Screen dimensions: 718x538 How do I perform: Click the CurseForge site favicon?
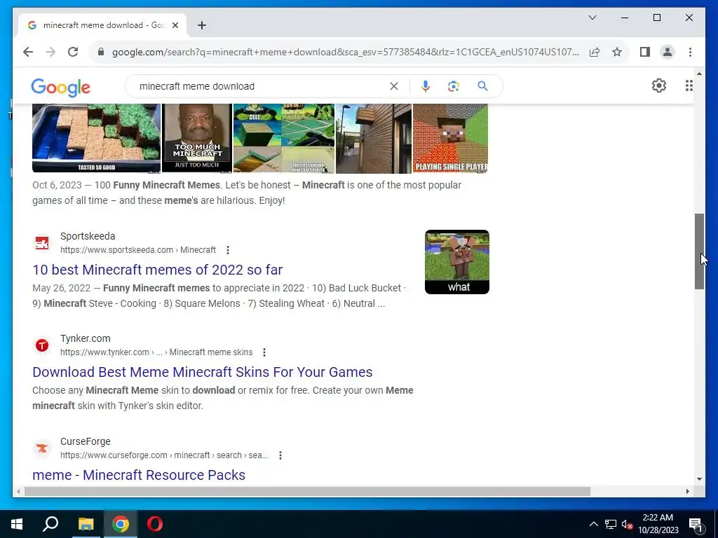point(42,448)
